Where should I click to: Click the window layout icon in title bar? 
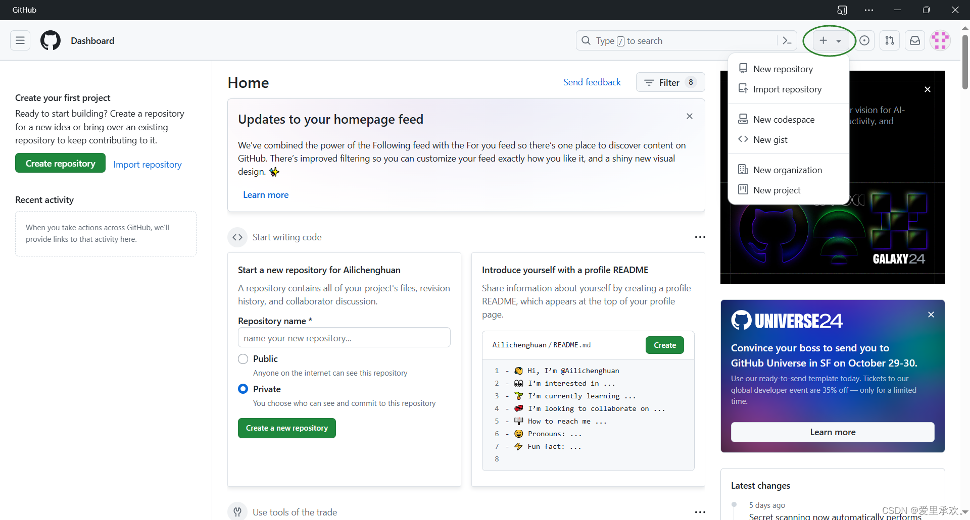842,10
